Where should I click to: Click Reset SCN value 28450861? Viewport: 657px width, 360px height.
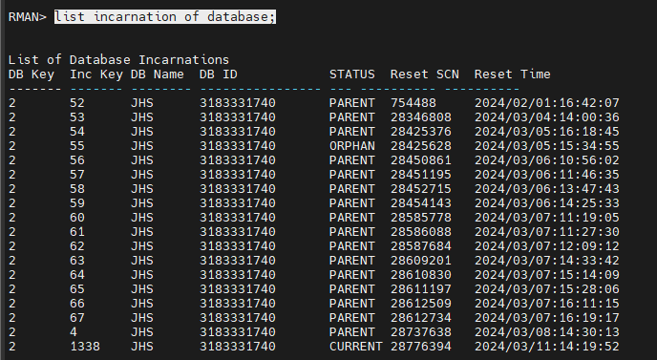pyautogui.click(x=421, y=160)
